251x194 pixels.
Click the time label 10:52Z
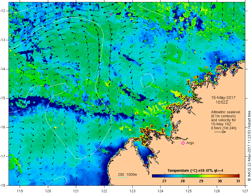coord(222,102)
